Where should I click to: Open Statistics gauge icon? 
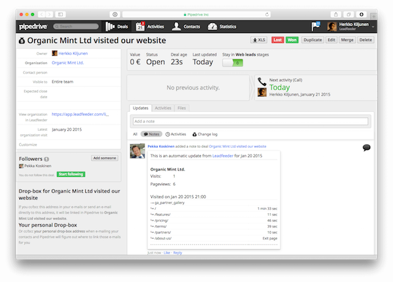point(212,27)
